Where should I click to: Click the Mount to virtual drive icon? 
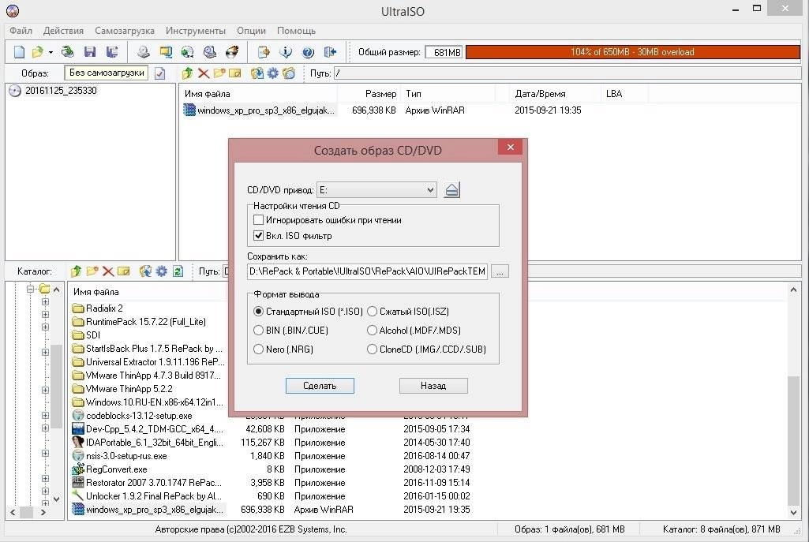tap(210, 52)
